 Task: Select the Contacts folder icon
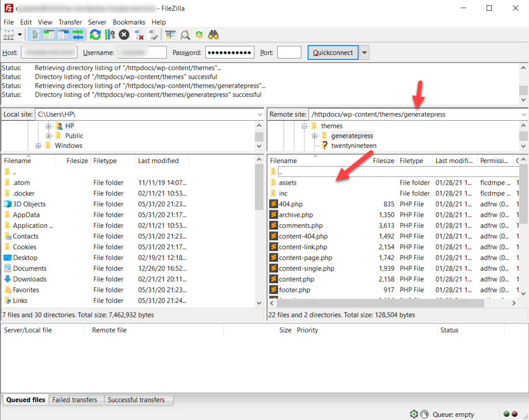point(7,236)
